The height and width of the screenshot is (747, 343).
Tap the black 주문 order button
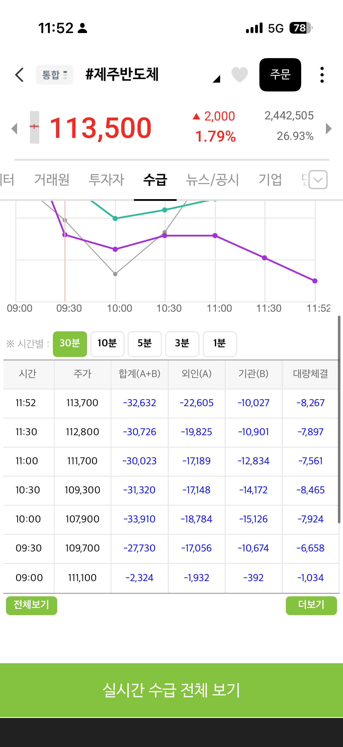coord(280,75)
